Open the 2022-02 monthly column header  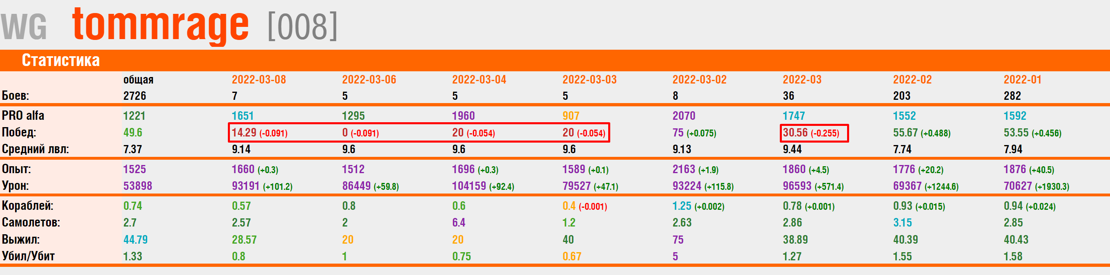[912, 79]
